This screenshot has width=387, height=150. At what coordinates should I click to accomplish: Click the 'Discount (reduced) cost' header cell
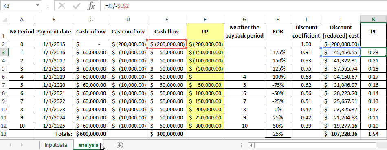coord(341,31)
